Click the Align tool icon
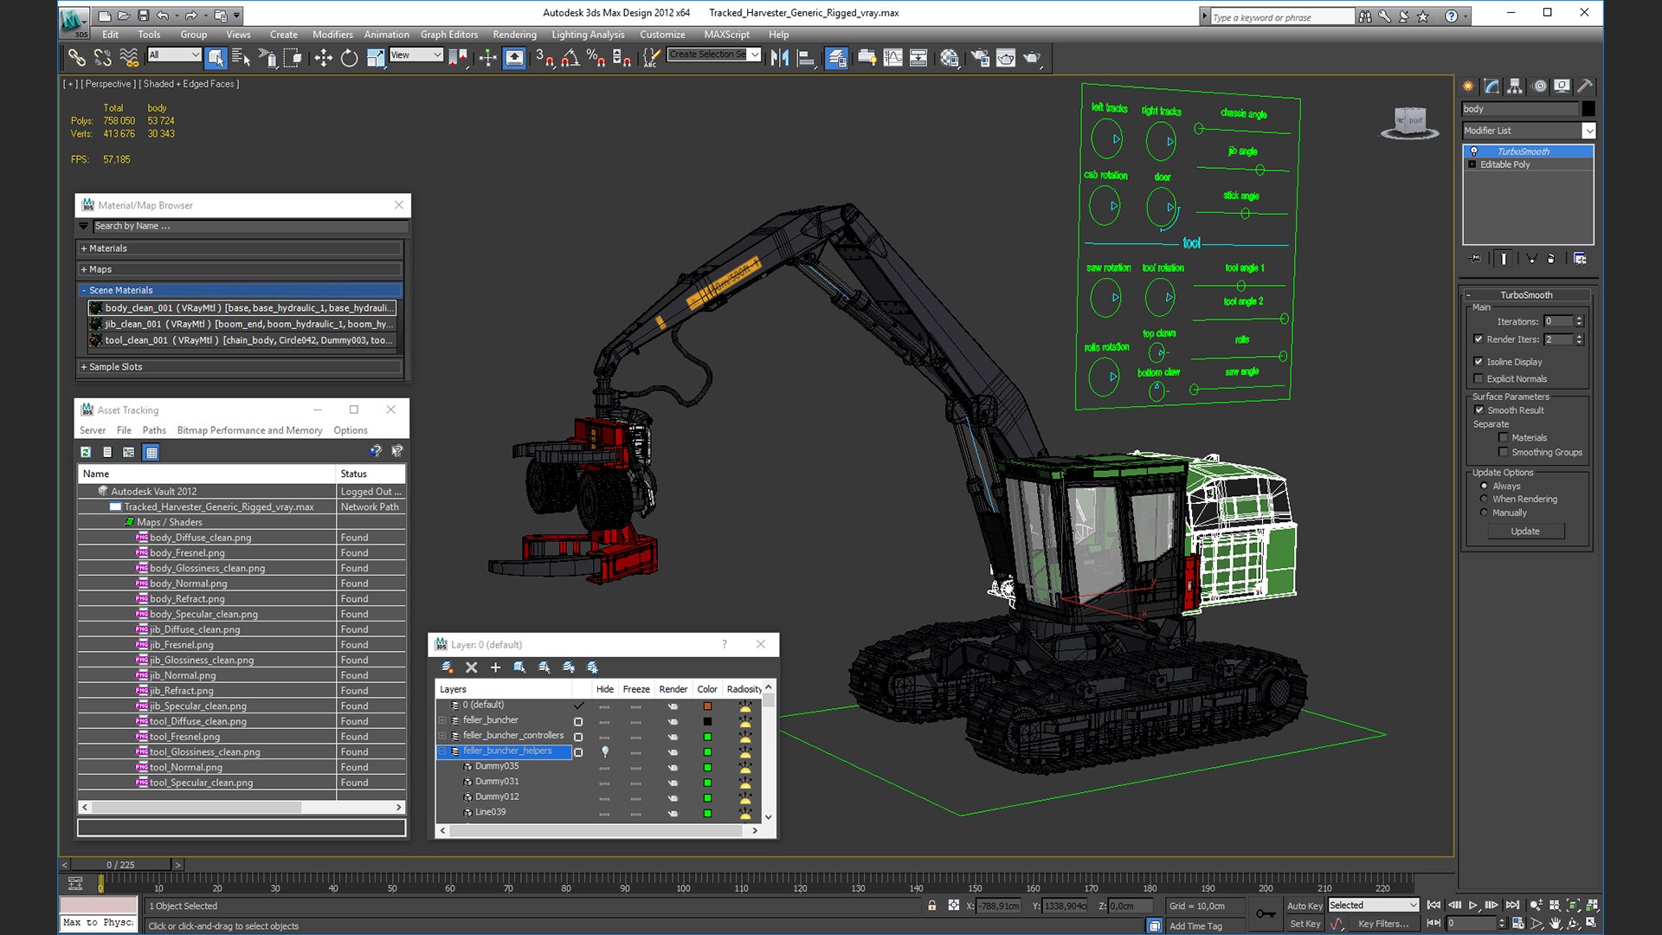 806,58
